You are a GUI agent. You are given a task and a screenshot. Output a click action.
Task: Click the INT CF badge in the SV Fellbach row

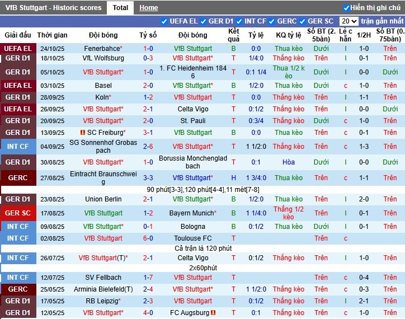18,278
